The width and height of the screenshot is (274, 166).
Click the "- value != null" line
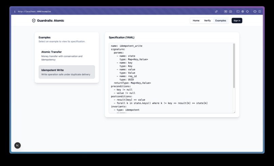click(x=124, y=93)
